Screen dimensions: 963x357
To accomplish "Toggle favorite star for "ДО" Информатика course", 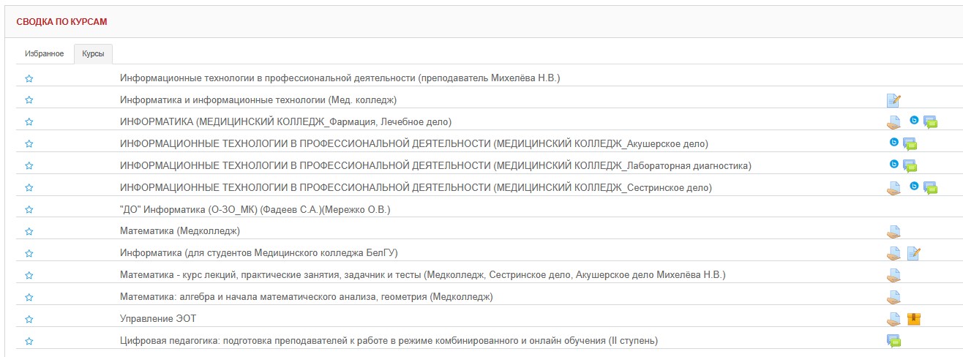I will point(29,210).
